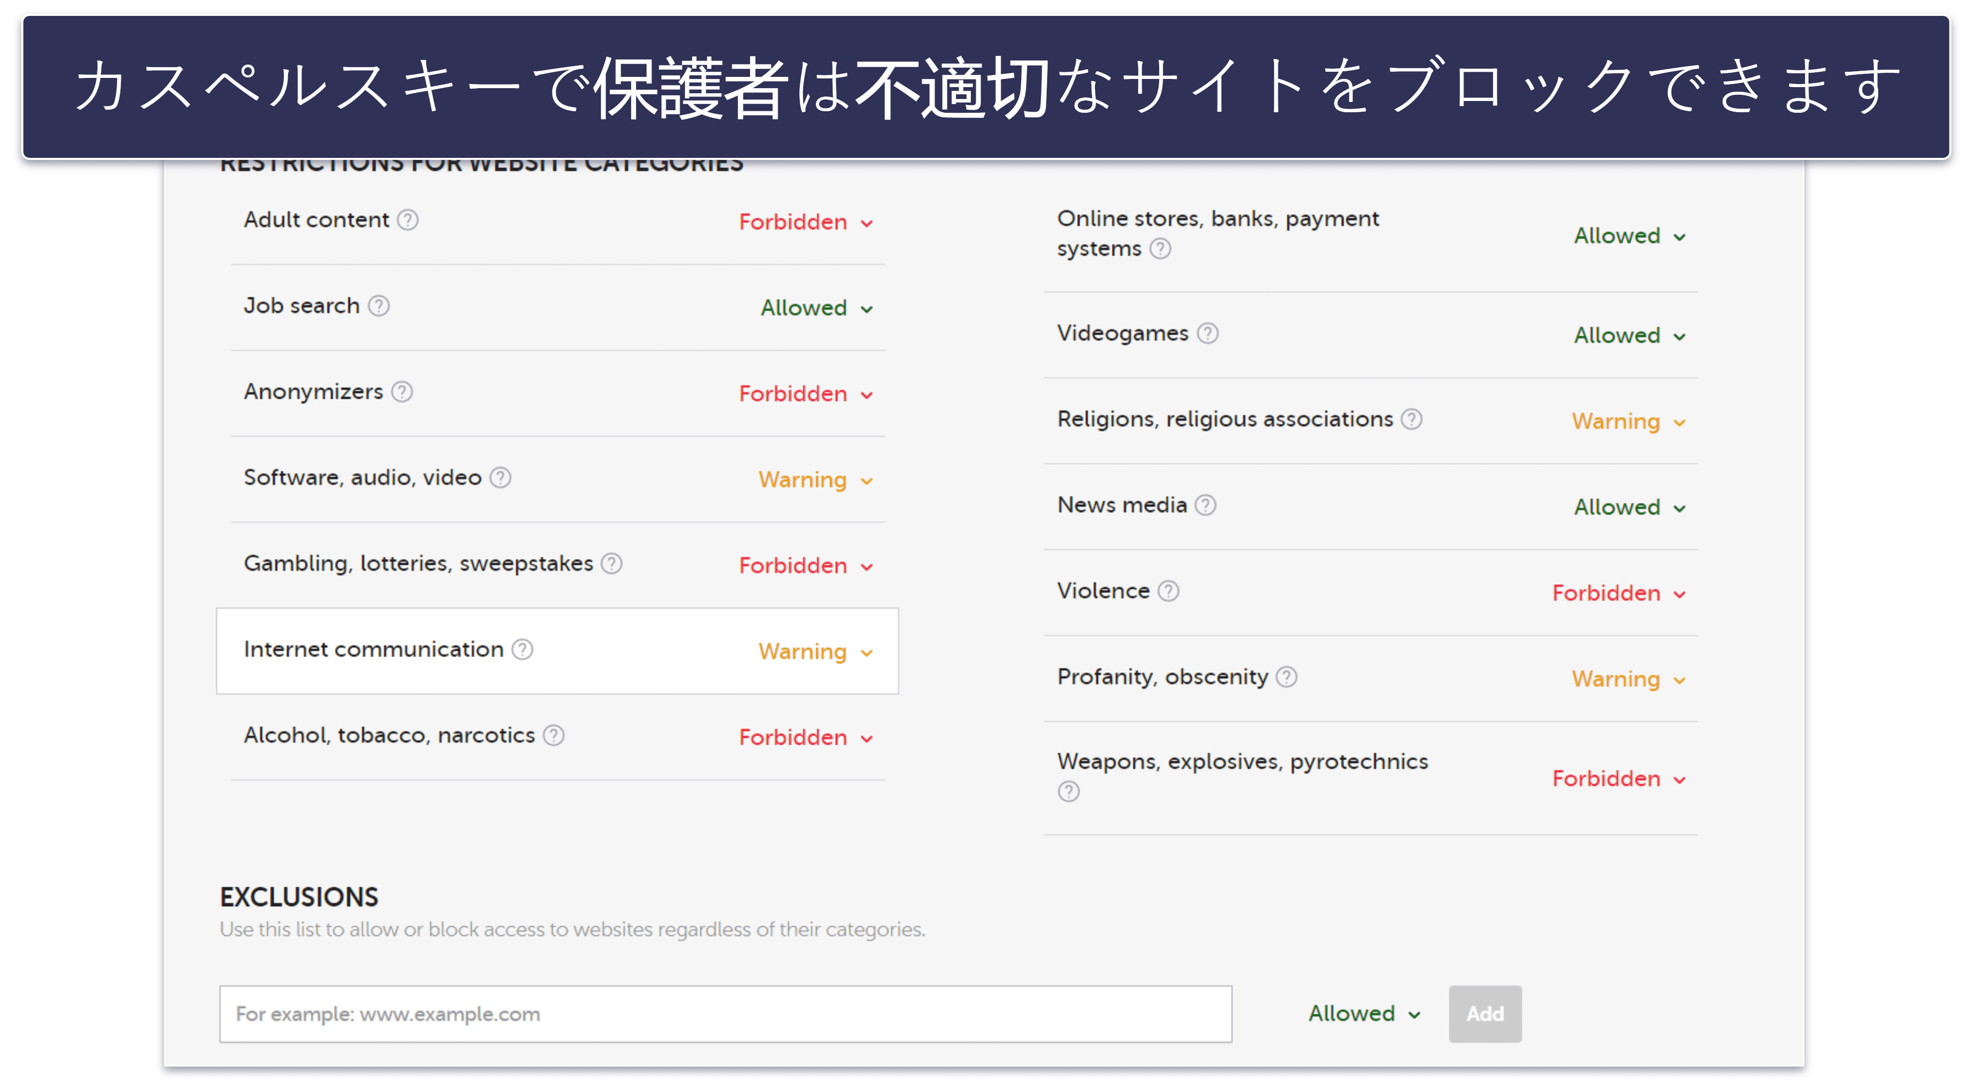This screenshot has width=1968, height=1084.
Task: Click help icon for Online stores, banks, payment systems
Action: pos(1161,249)
